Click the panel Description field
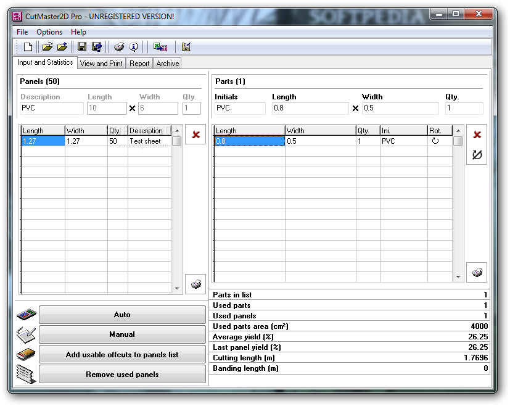The width and height of the screenshot is (510, 406). [52, 108]
